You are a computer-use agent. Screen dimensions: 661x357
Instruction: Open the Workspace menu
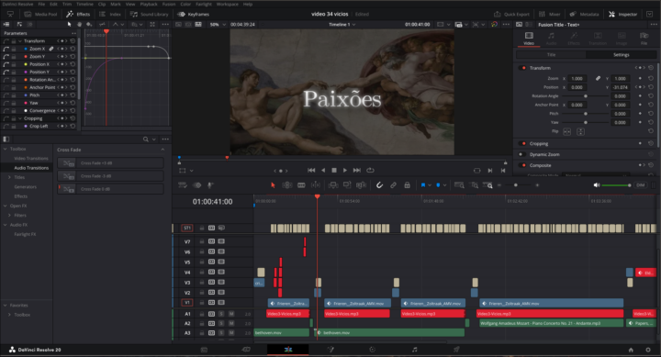[x=228, y=4]
